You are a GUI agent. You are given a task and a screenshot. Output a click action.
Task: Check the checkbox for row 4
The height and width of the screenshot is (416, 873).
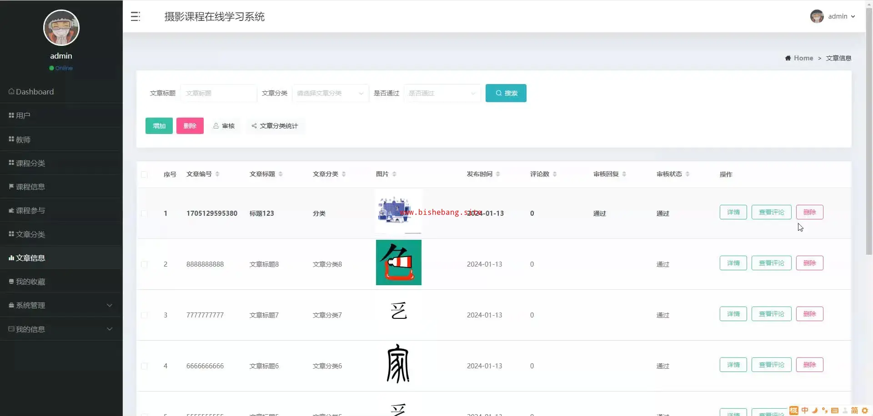pos(144,366)
